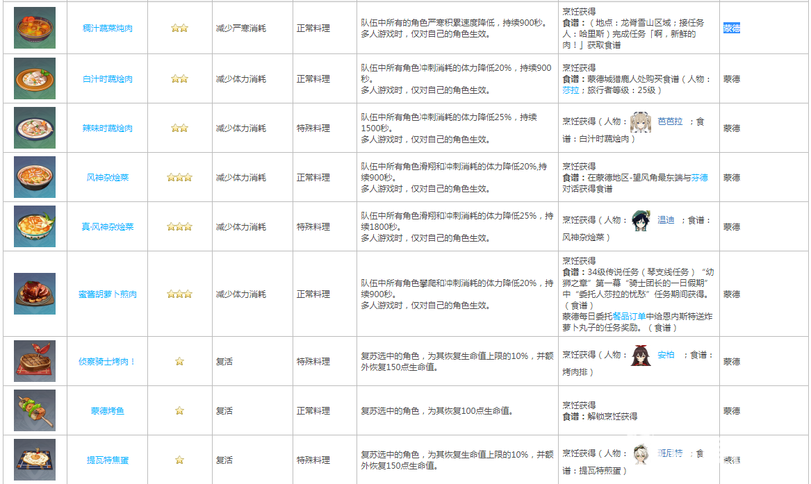The width and height of the screenshot is (811, 484).
Task: Click the 减少严寒消耗 effect type text
Action: [x=241, y=28]
